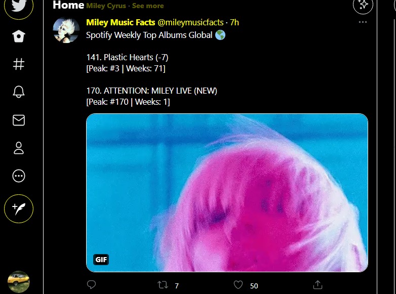This screenshot has width=396, height=294.
Task: Open the More circle ellipsis menu
Action: click(19, 176)
